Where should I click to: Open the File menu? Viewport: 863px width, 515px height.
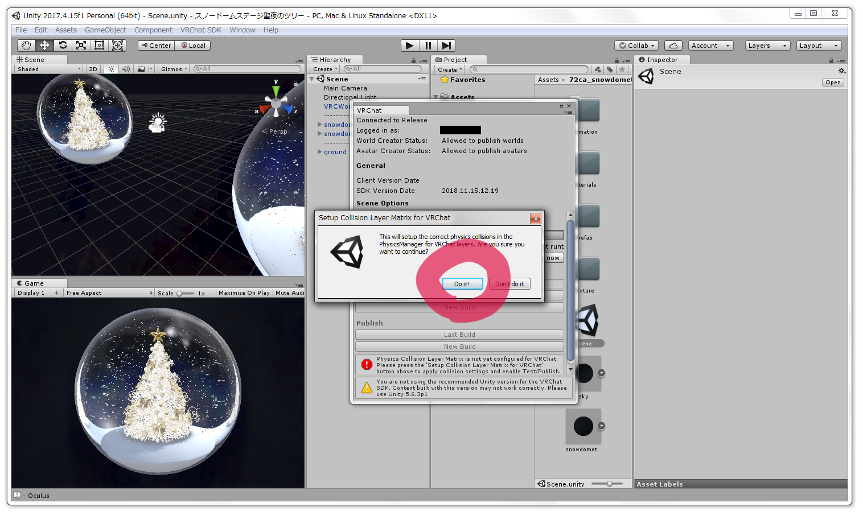[x=21, y=30]
